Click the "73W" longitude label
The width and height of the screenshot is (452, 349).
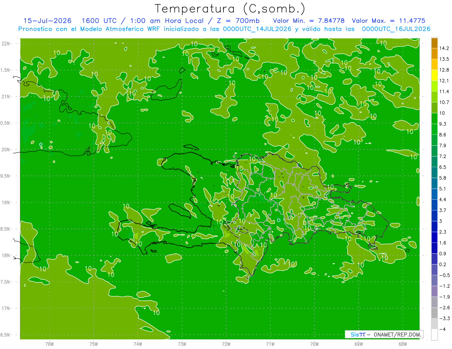(182, 344)
